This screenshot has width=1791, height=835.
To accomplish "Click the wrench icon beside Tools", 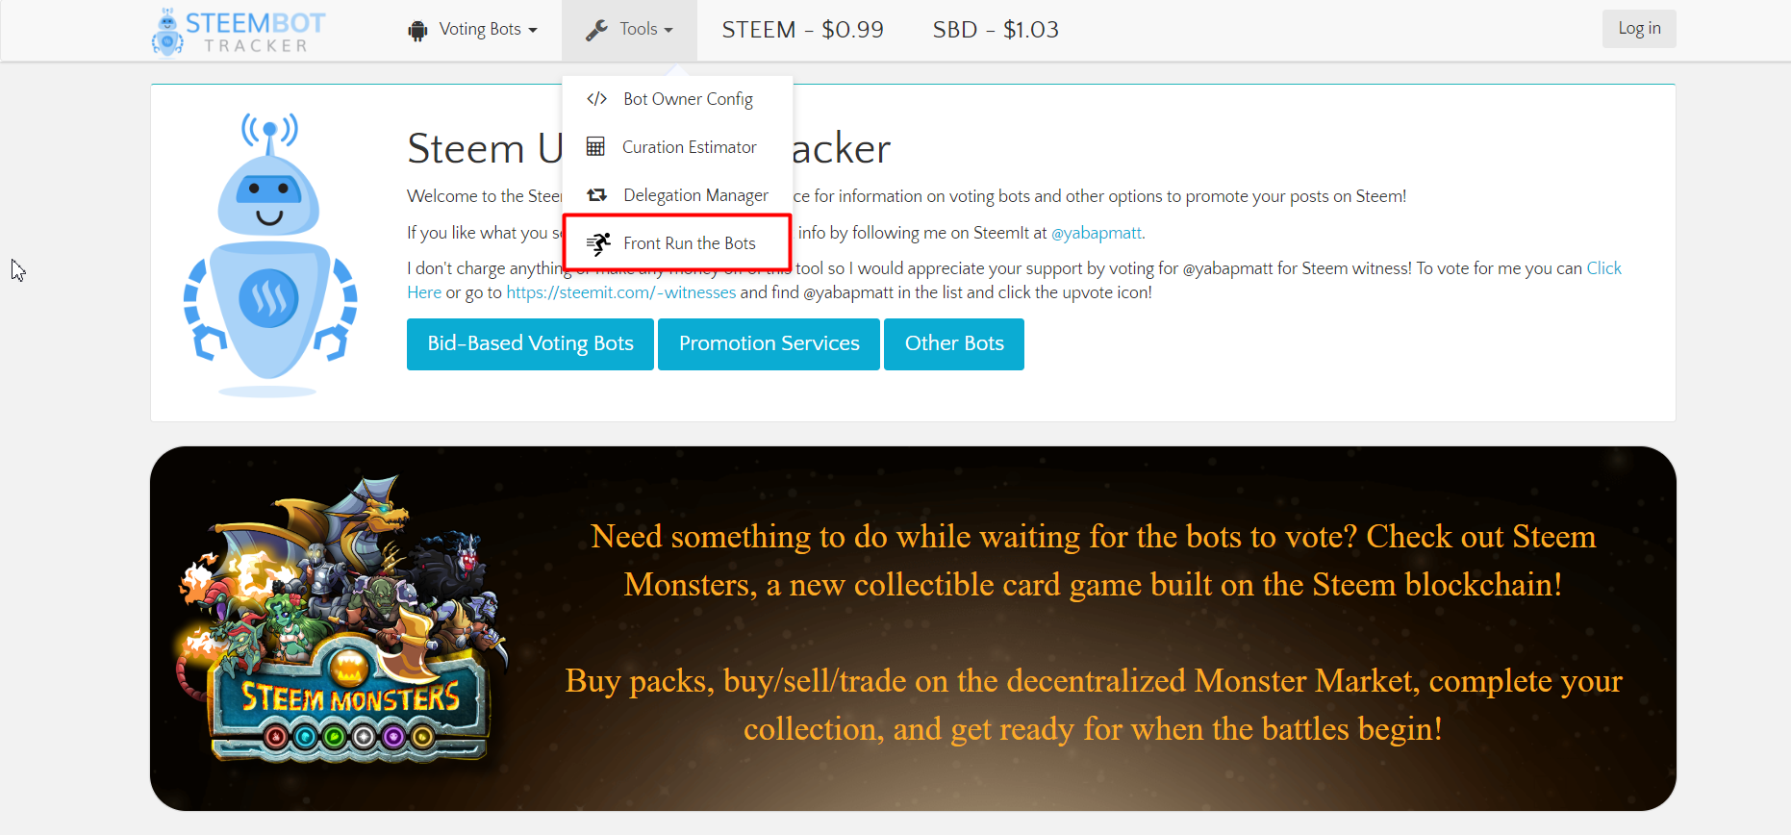I will pos(596,31).
